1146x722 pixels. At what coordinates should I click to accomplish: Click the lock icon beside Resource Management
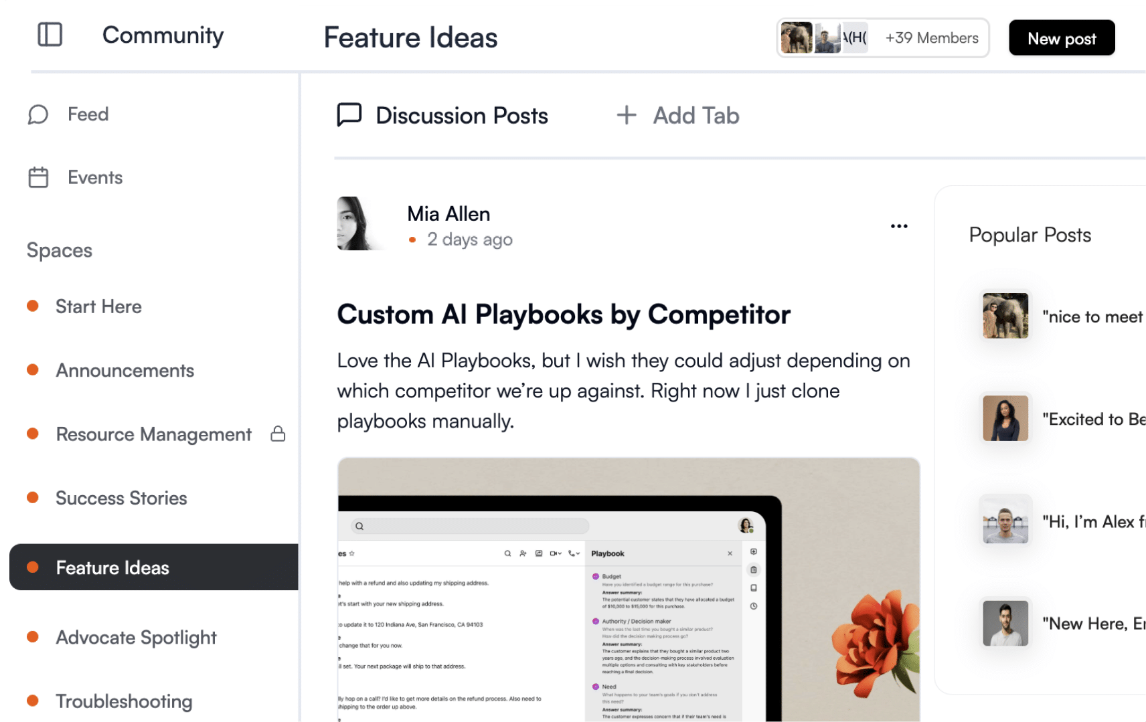[x=278, y=434]
